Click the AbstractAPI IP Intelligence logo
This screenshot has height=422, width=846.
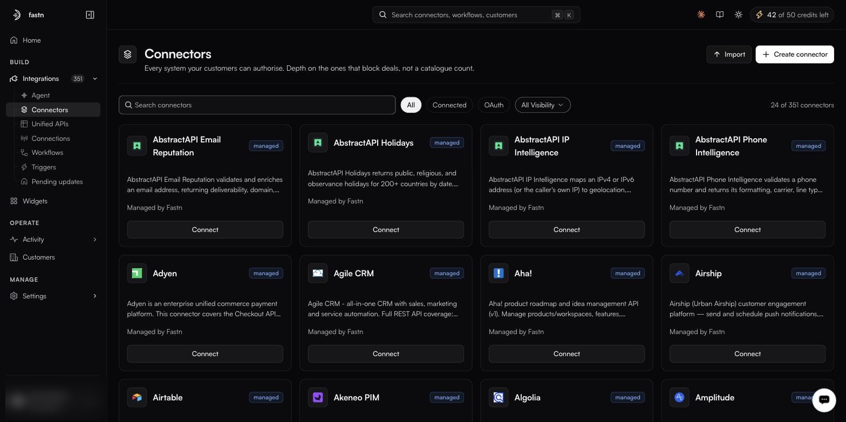[499, 146]
